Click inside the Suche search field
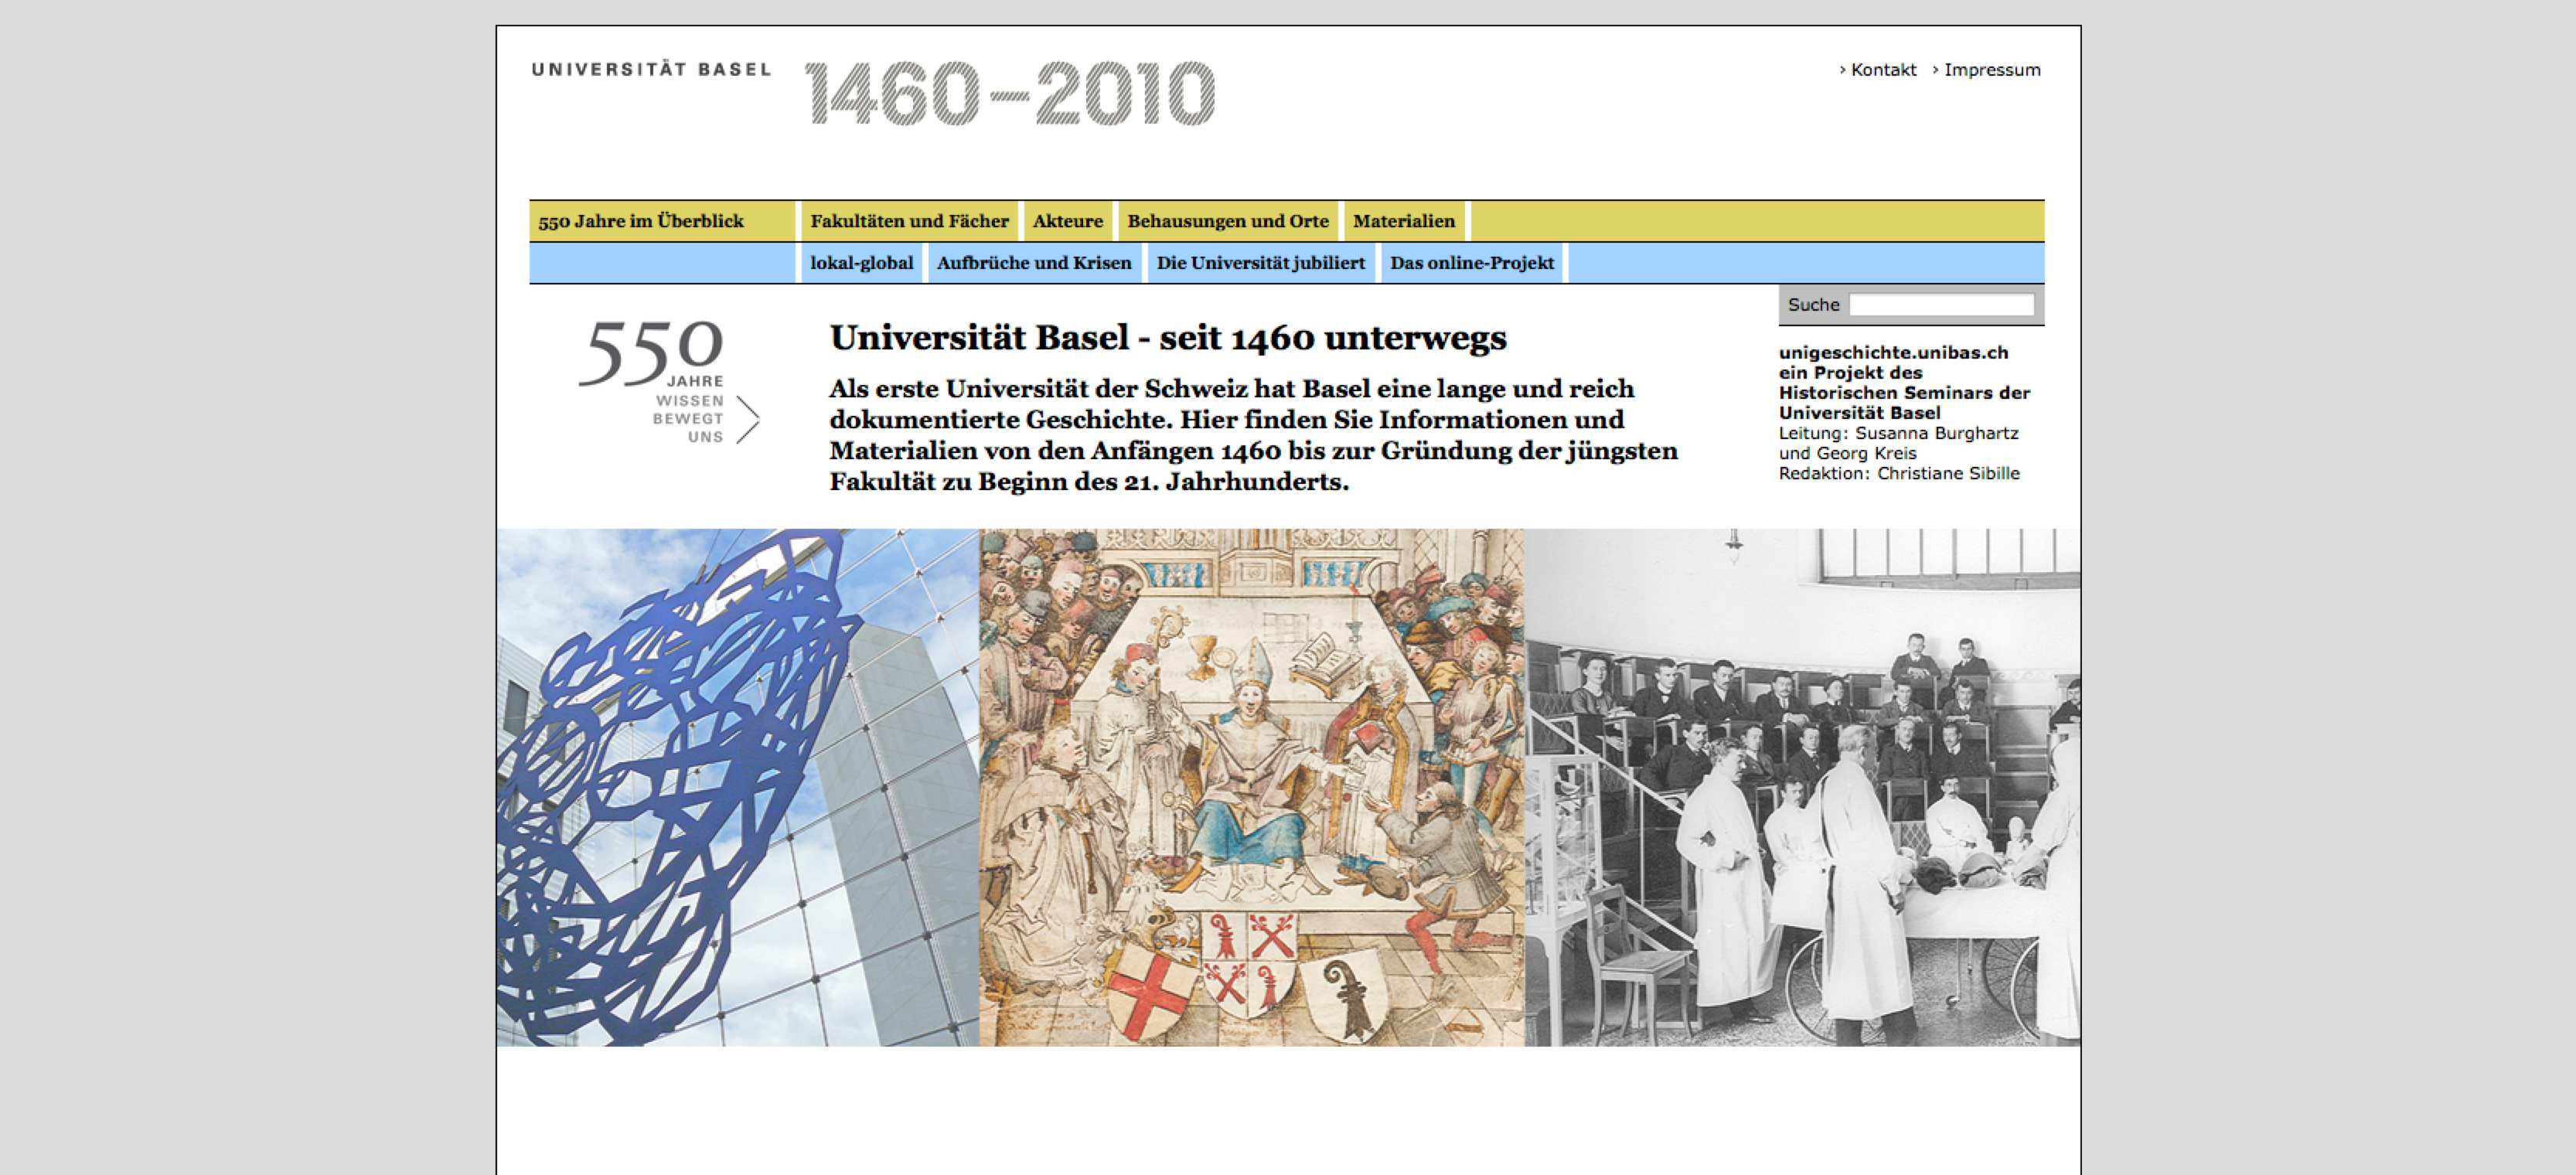This screenshot has width=2576, height=1175. (1941, 304)
